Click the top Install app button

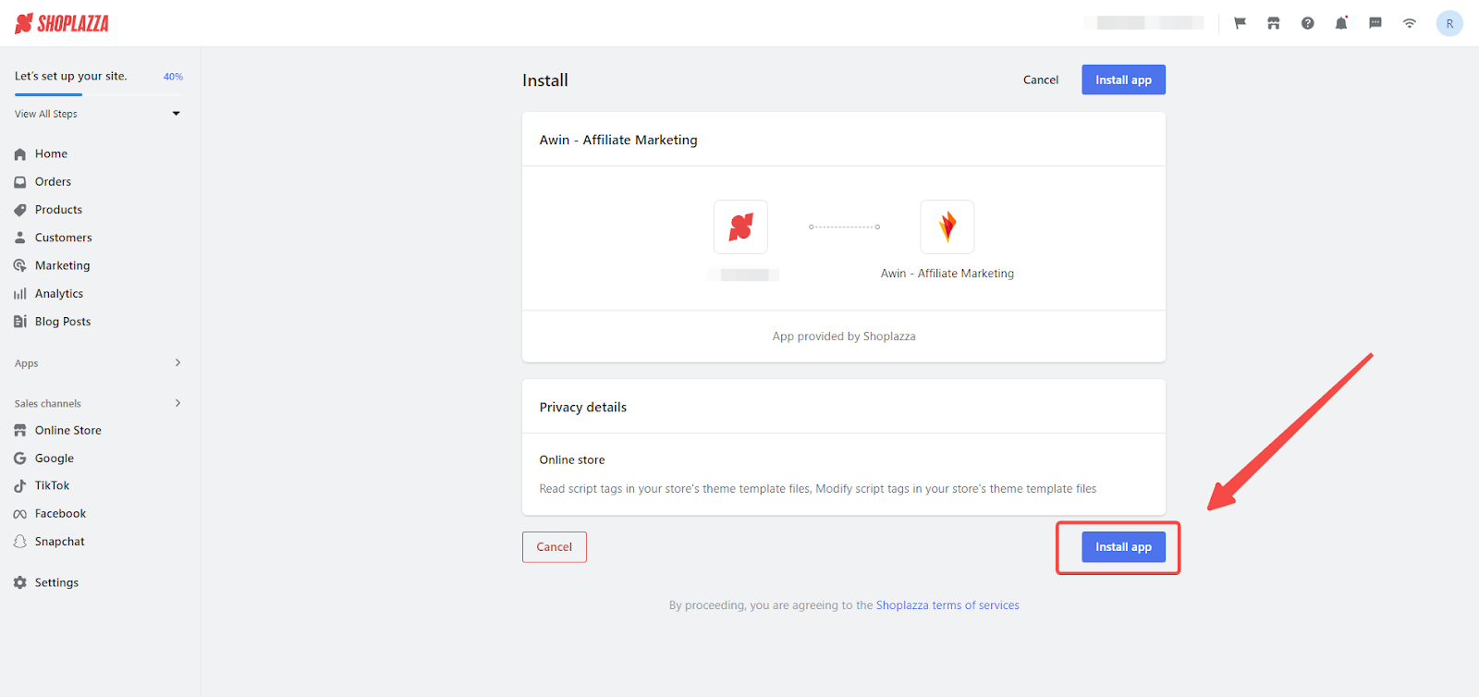[x=1123, y=79]
